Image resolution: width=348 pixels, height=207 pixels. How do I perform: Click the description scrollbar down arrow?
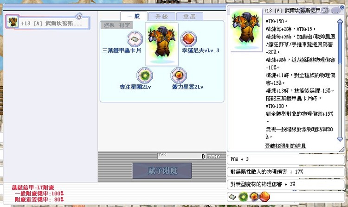pyautogui.click(x=340, y=139)
